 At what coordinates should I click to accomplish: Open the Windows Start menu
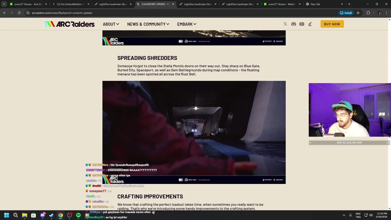6,215
